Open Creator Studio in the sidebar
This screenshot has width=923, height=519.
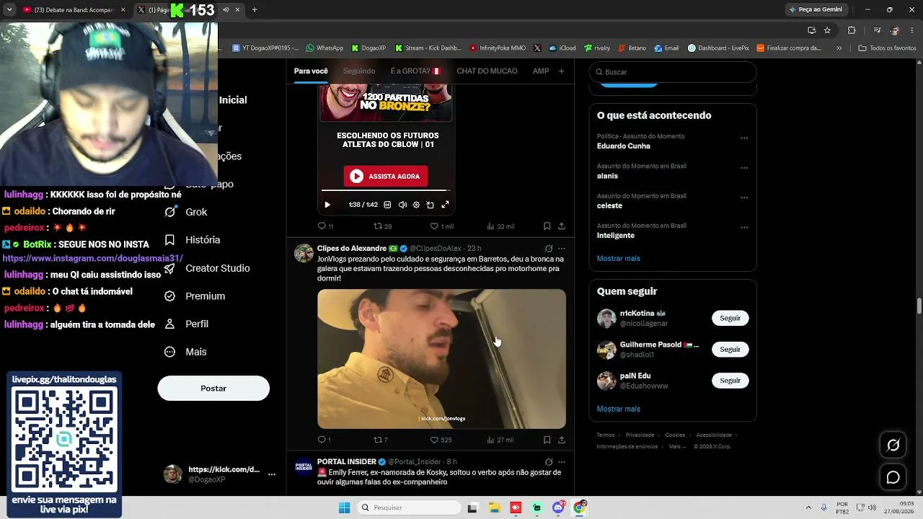208,268
